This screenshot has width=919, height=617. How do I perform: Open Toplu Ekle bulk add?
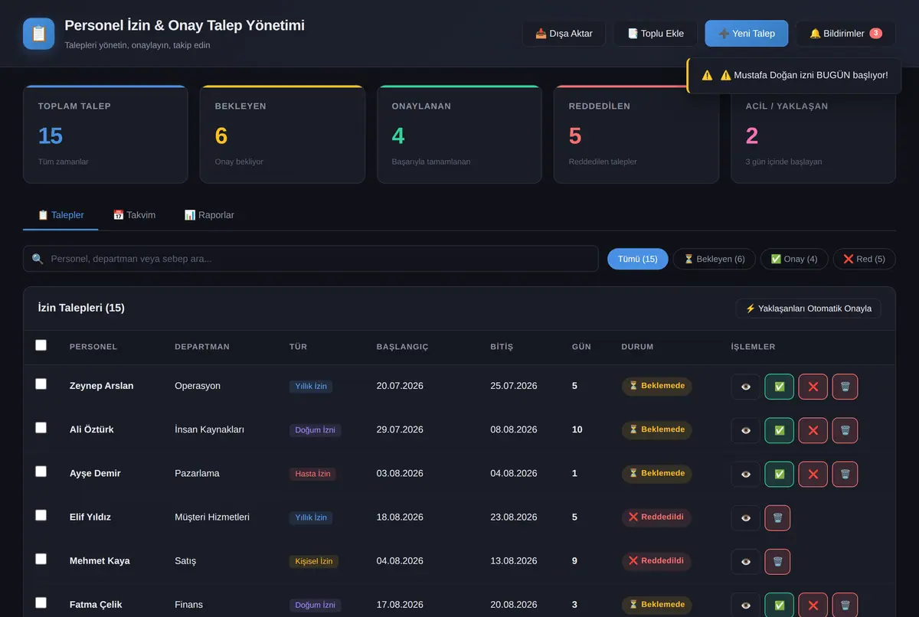point(656,34)
